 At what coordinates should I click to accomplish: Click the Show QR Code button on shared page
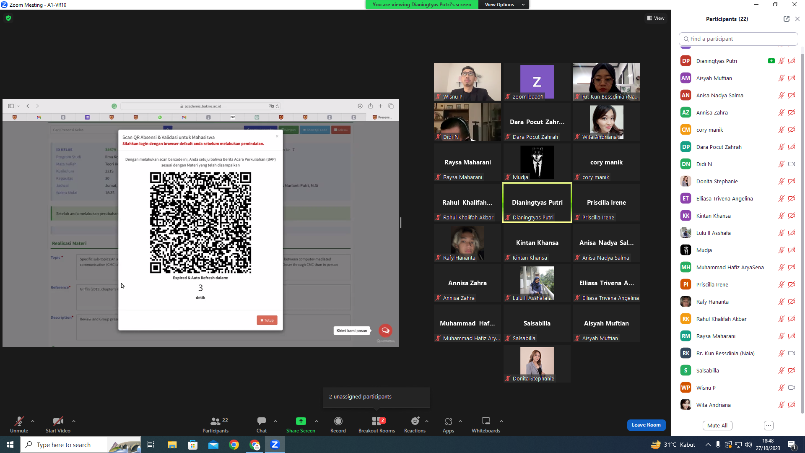(314, 130)
